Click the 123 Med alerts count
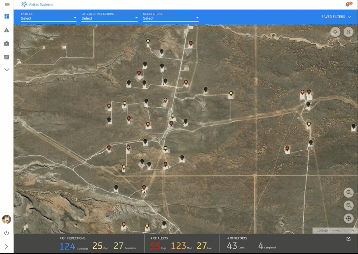The height and width of the screenshot is (254, 358). [181, 246]
